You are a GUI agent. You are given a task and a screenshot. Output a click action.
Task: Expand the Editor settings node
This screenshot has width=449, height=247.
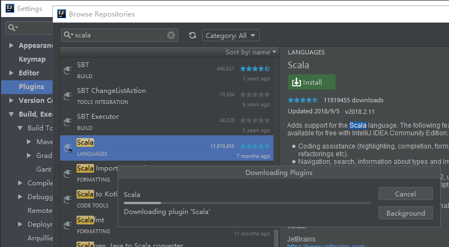pyautogui.click(x=11, y=73)
